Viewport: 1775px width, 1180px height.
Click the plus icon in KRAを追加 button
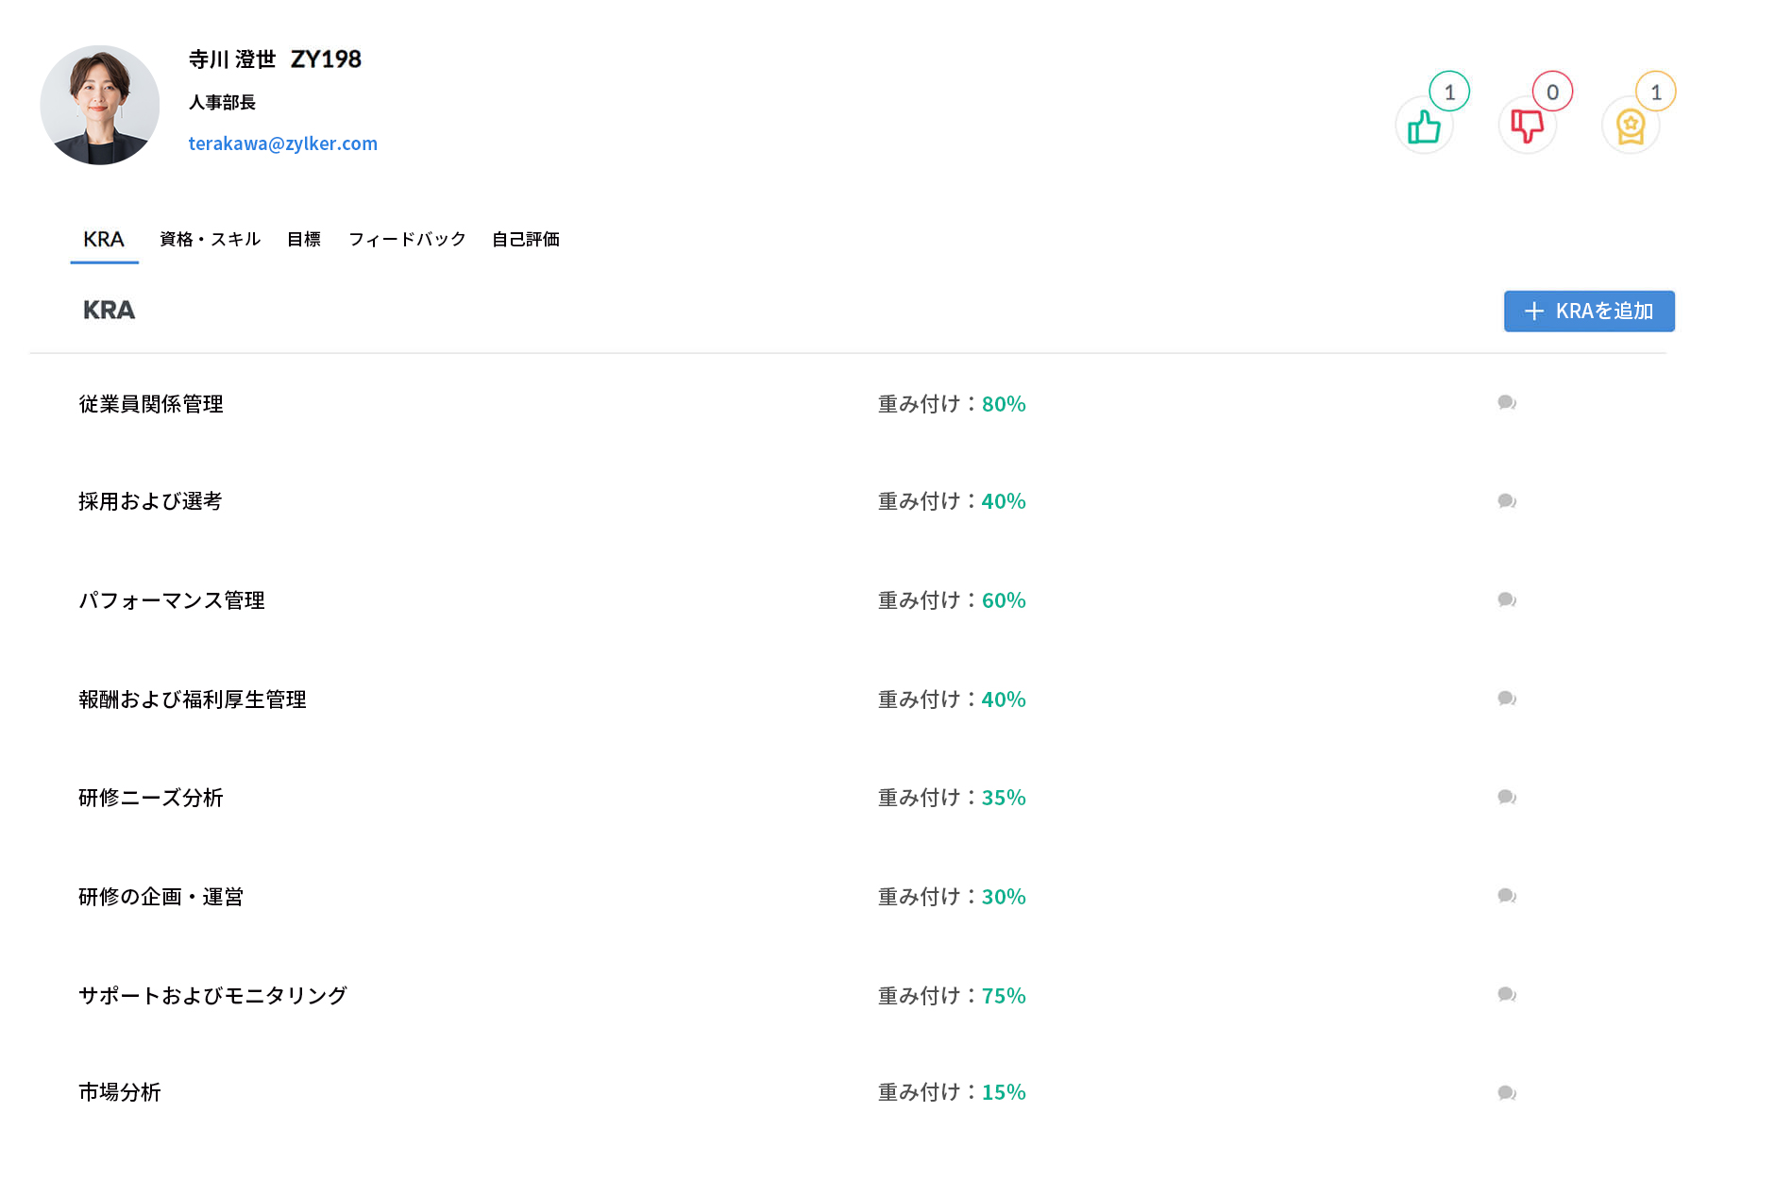[x=1534, y=311]
